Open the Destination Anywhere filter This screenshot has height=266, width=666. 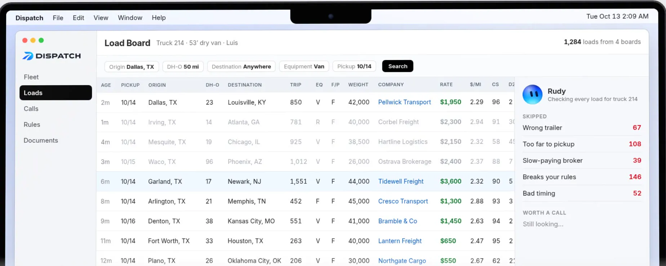click(241, 66)
